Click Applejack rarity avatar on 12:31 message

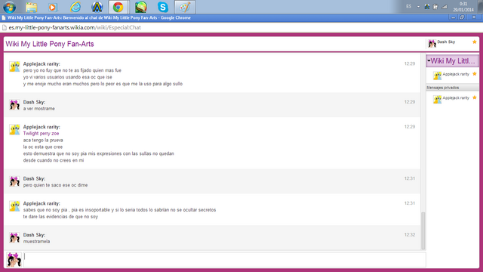(14, 206)
